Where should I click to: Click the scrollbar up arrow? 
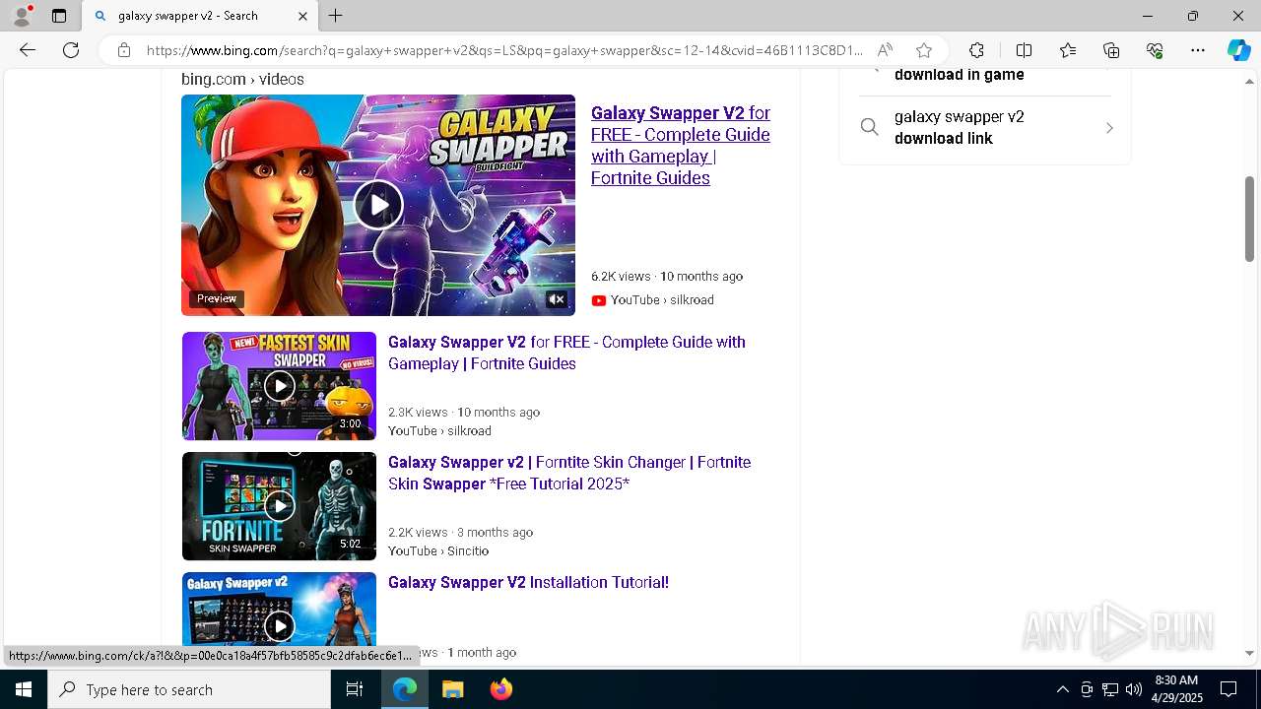pyautogui.click(x=1250, y=81)
